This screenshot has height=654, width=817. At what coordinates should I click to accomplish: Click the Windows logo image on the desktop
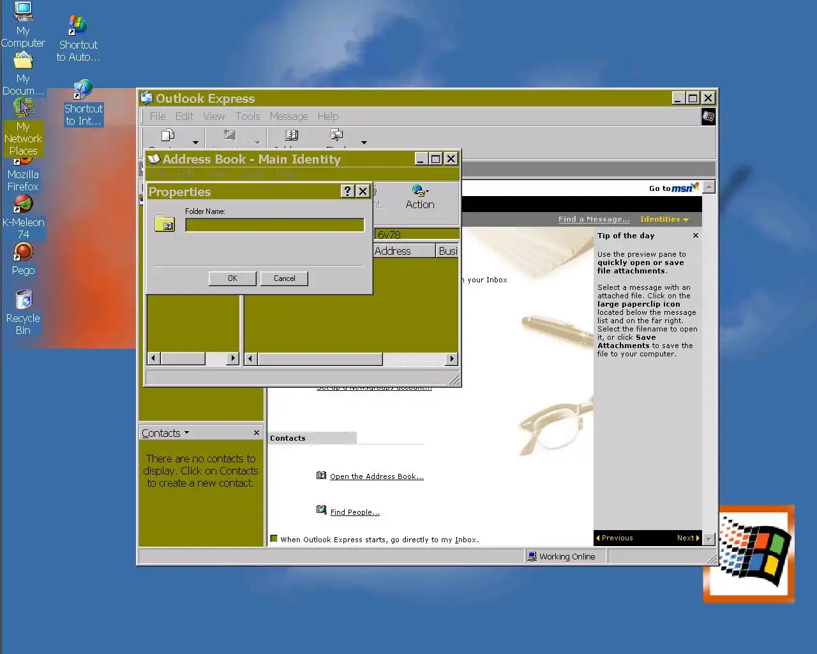tap(749, 554)
